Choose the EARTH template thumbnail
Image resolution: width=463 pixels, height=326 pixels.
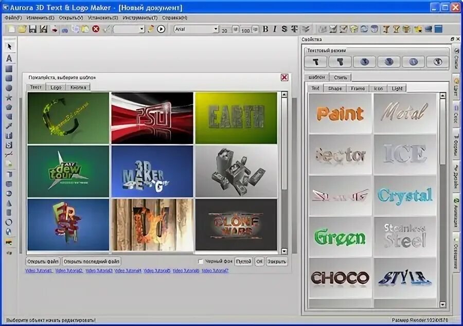[236, 118]
